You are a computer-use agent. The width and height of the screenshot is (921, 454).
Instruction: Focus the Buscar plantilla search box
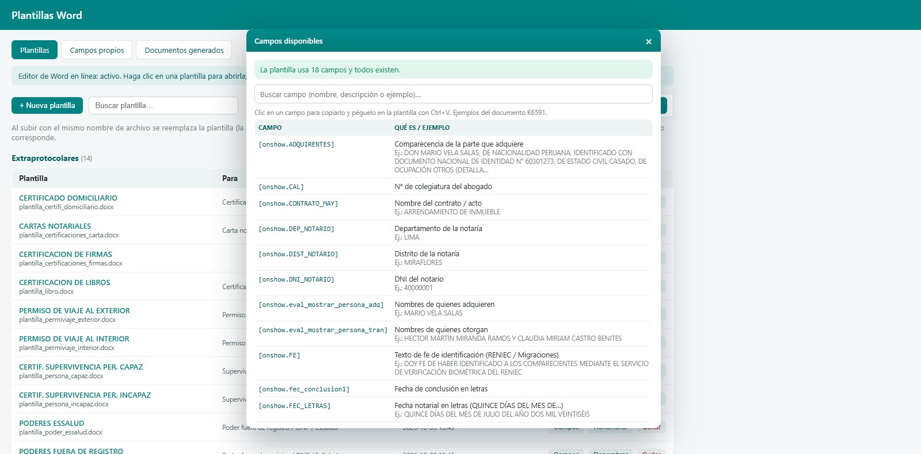(x=163, y=105)
